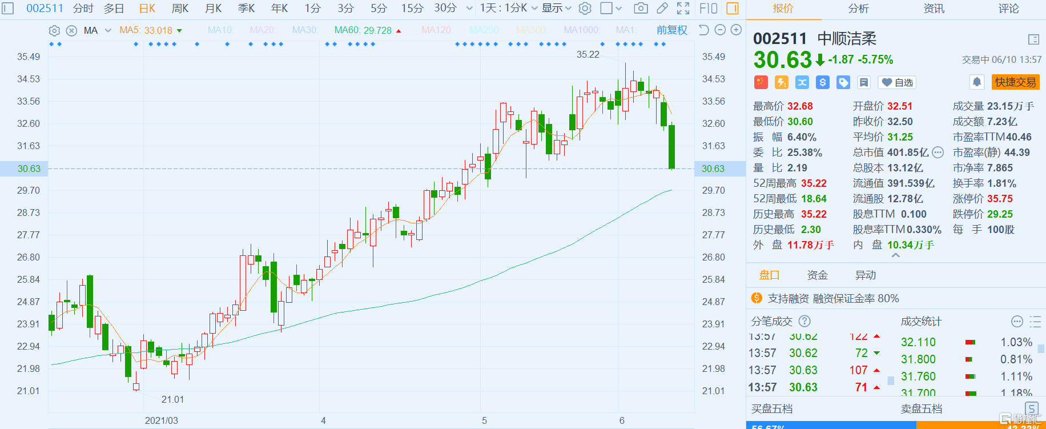Open F10 company info
The image size is (1046, 429).
click(709, 8)
